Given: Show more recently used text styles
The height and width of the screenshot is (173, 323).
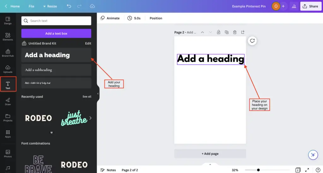Looking at the screenshot, I should coord(90,118).
